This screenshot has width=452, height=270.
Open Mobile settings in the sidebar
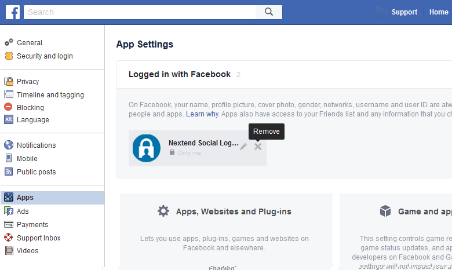27,159
